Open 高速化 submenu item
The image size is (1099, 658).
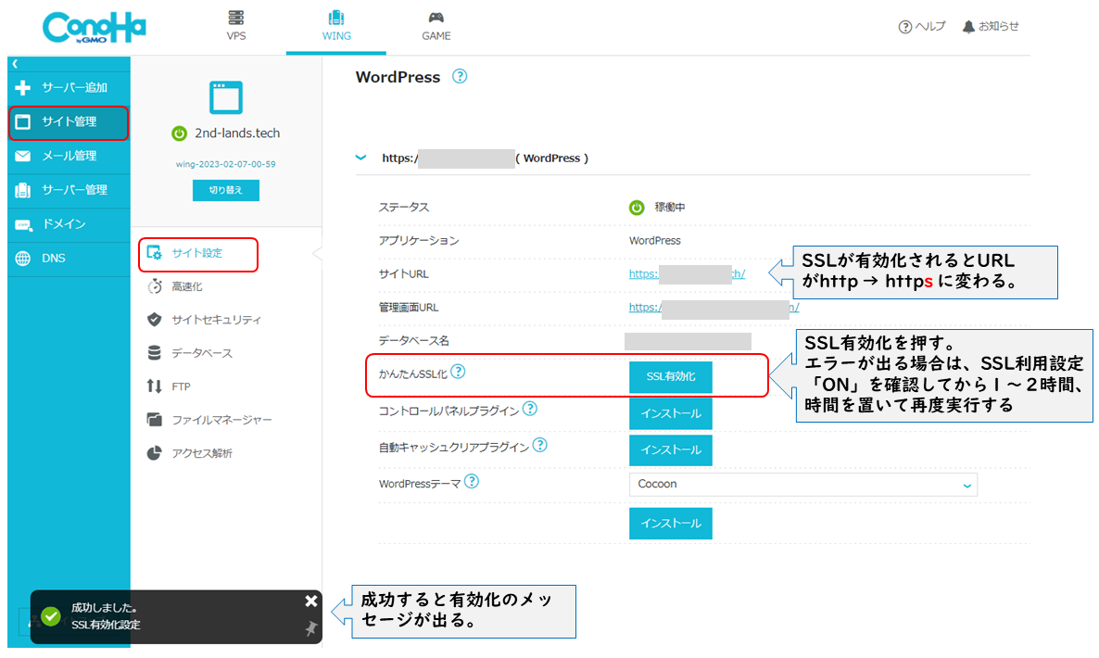[x=175, y=286]
